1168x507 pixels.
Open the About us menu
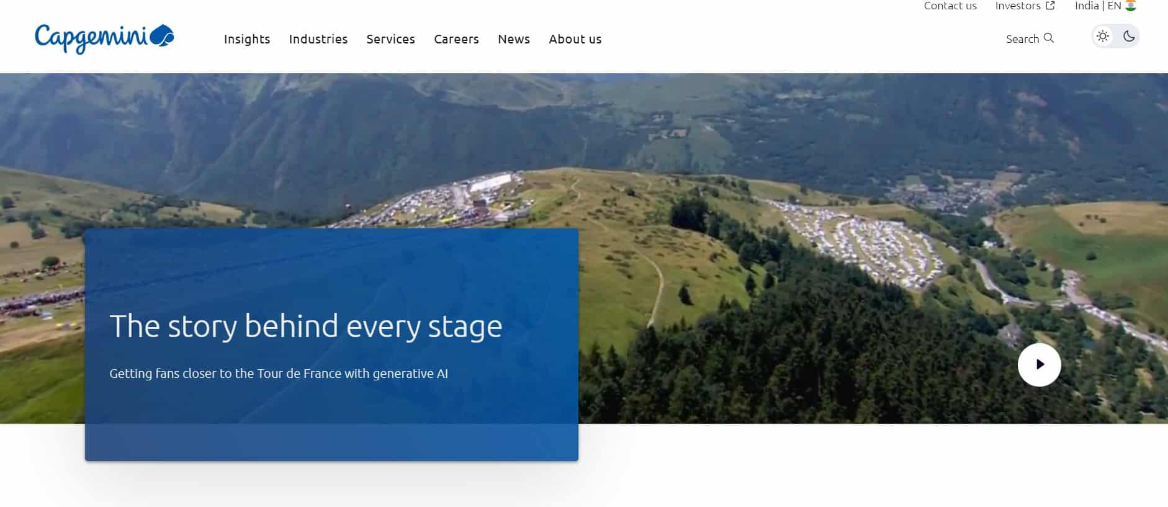click(x=575, y=39)
